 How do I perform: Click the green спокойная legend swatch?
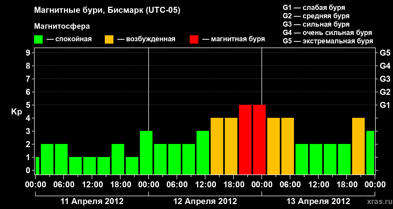[x=39, y=39]
